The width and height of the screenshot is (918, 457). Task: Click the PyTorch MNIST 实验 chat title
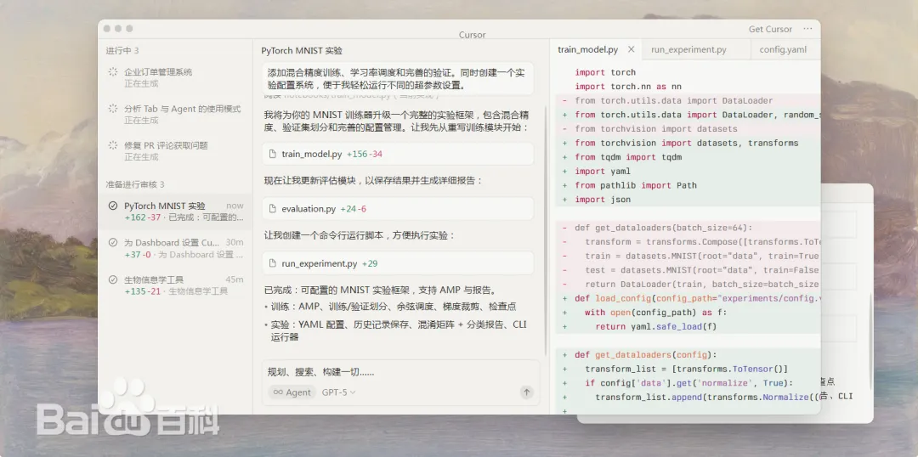click(302, 51)
